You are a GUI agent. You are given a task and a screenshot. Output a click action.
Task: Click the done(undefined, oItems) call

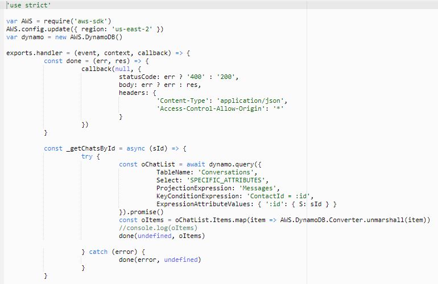(x=162, y=236)
